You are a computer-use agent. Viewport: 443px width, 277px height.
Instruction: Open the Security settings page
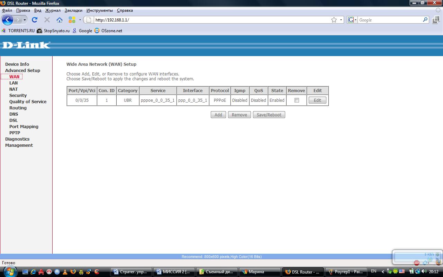pos(18,95)
